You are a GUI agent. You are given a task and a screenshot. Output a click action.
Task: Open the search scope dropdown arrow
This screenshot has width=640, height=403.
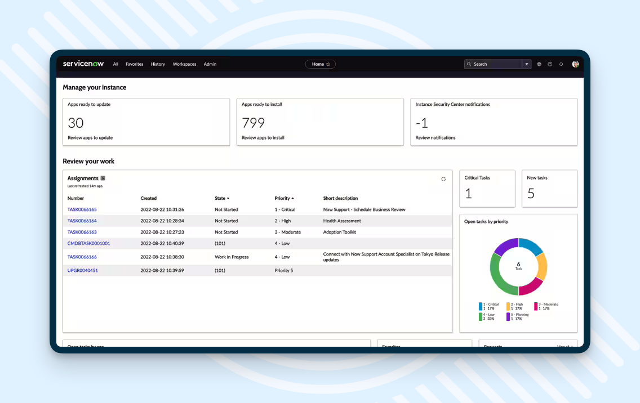pyautogui.click(x=527, y=64)
